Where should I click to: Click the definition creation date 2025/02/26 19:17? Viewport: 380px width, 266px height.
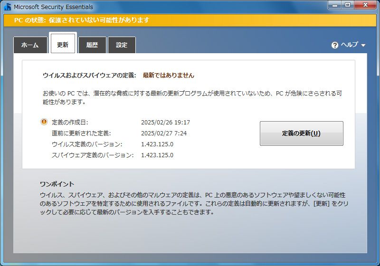pos(165,123)
